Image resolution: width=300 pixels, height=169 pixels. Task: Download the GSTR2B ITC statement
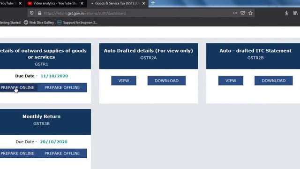pyautogui.click(x=274, y=81)
